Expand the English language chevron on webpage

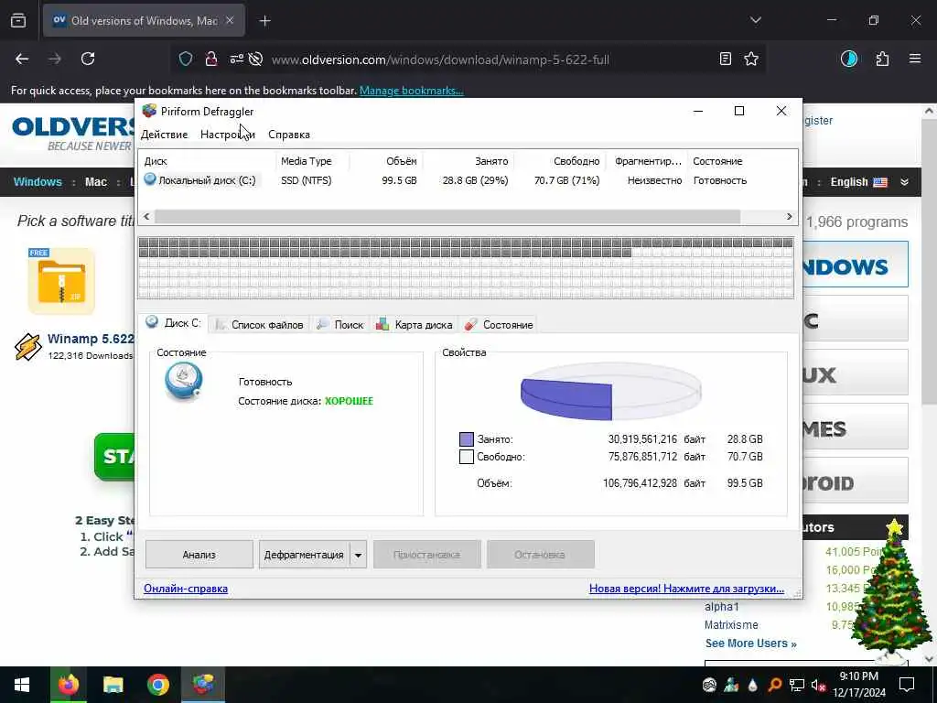[x=905, y=182]
